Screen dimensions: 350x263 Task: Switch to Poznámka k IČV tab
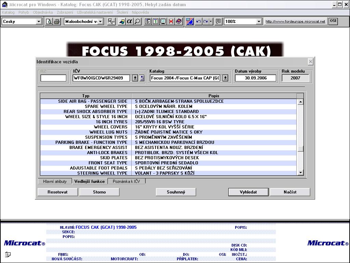tap(126, 181)
